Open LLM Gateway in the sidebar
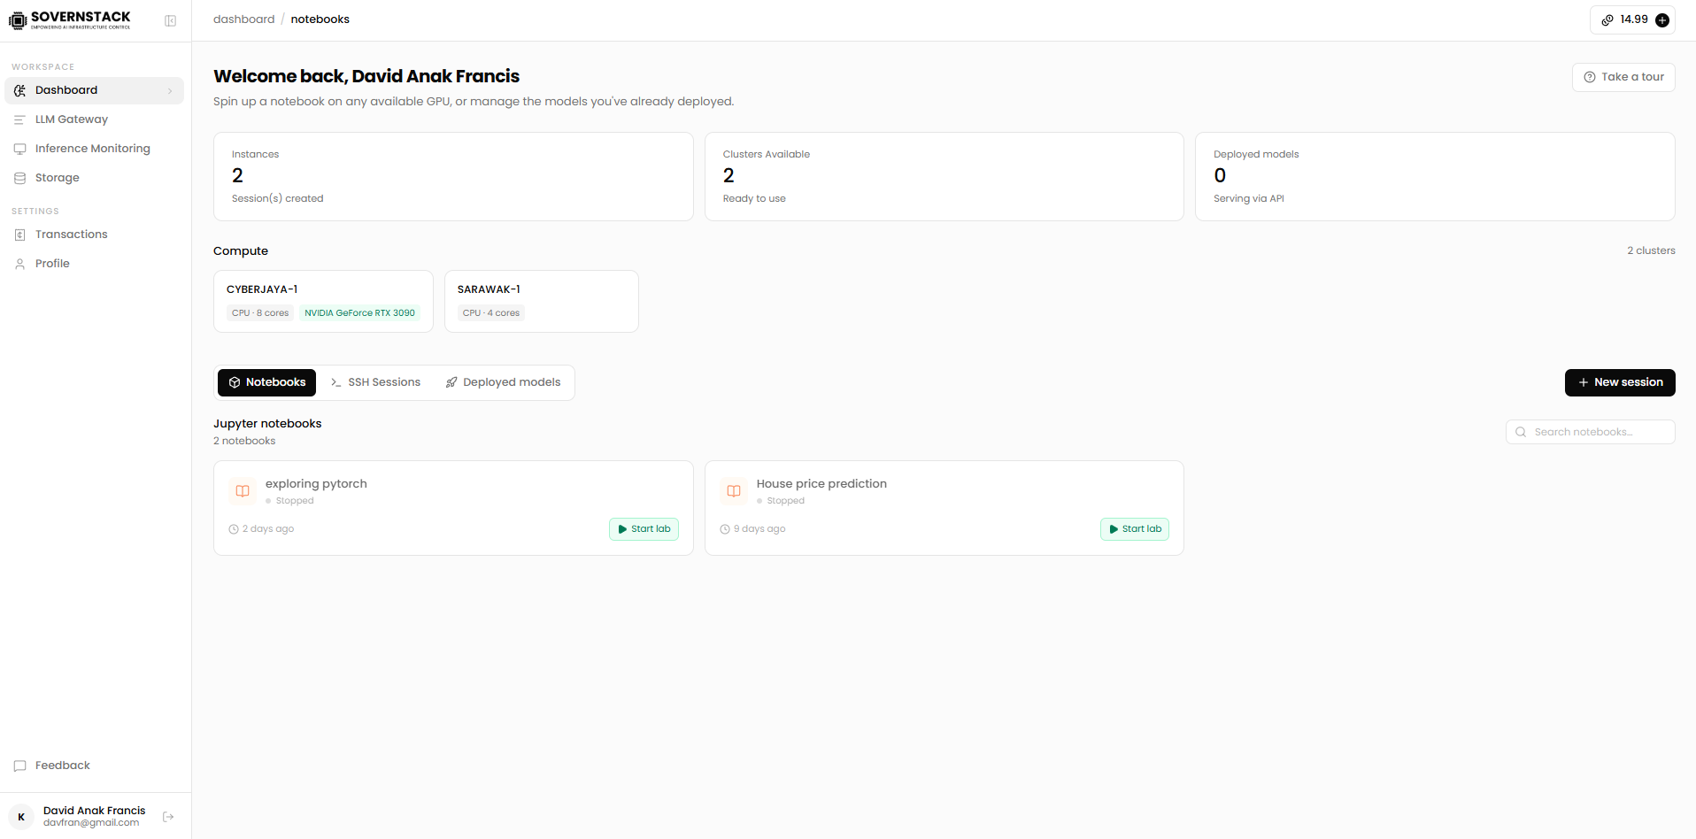The width and height of the screenshot is (1696, 839). [x=94, y=119]
